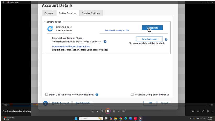Click Media Player icon on taskbar

[140, 119]
